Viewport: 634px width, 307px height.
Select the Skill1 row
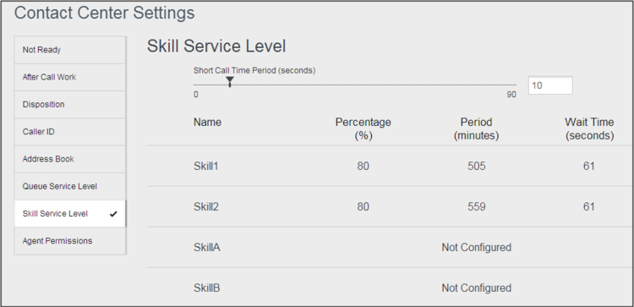point(391,167)
